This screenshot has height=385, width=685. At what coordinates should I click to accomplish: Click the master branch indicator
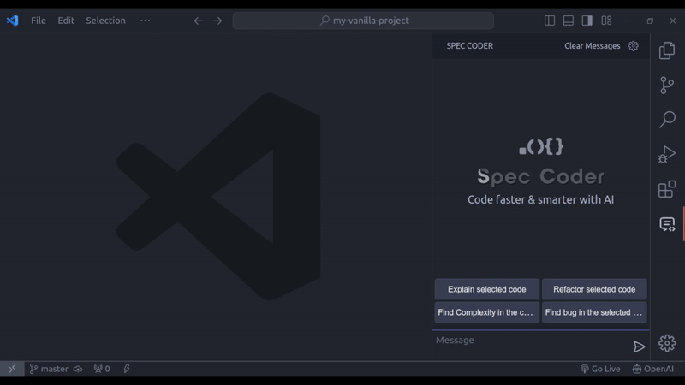[x=49, y=369]
